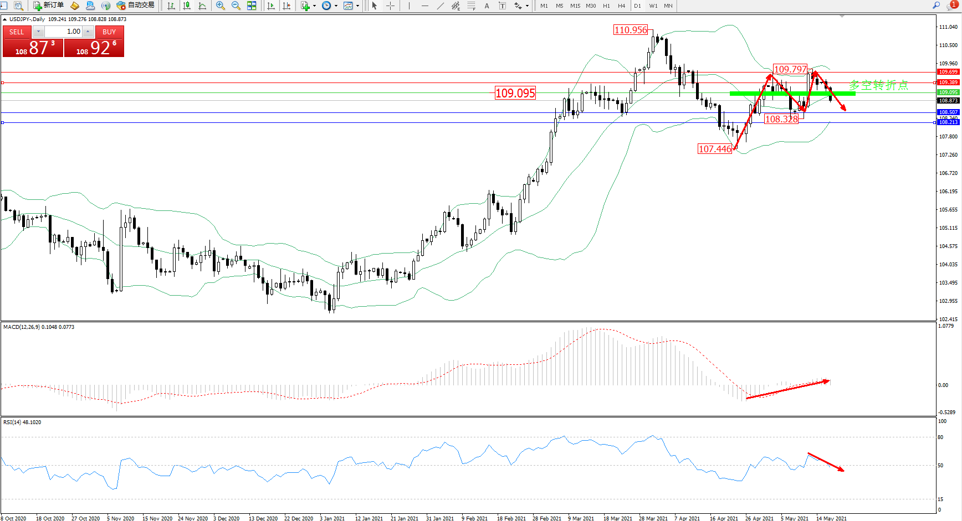The height and width of the screenshot is (521, 962).
Task: Switch to the H4 timeframe
Action: pyautogui.click(x=621, y=6)
